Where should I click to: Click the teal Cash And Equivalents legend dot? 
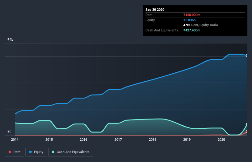(53, 152)
